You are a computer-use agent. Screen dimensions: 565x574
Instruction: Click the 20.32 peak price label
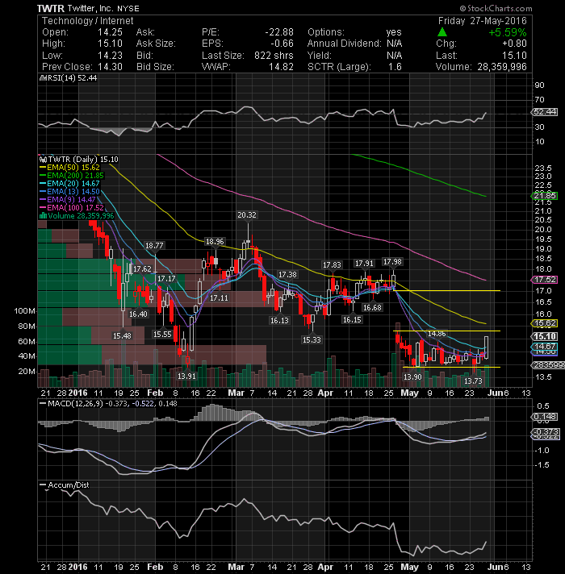247,215
